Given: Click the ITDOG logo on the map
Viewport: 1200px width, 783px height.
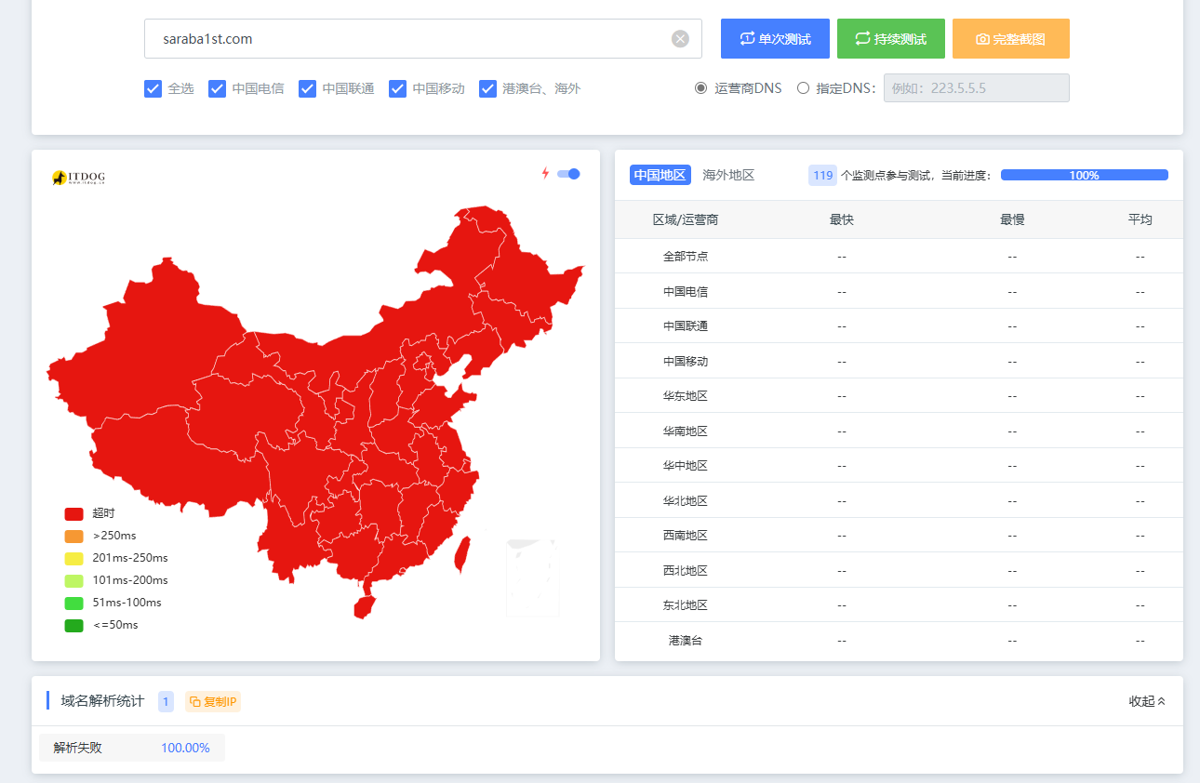Looking at the screenshot, I should [x=76, y=177].
